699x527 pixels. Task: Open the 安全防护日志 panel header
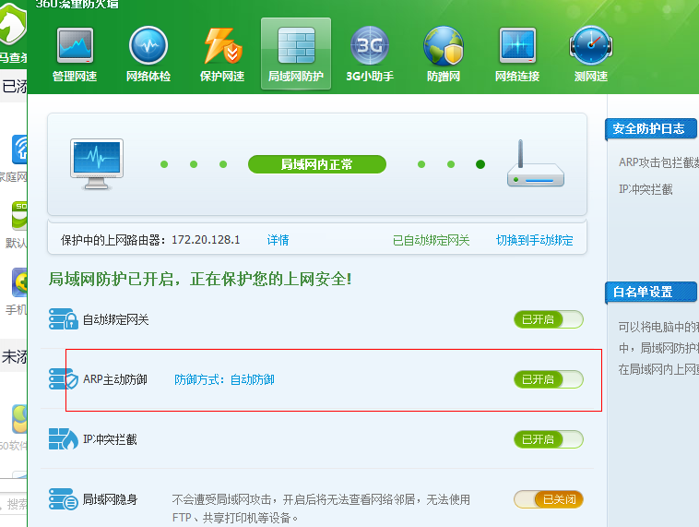point(648,128)
